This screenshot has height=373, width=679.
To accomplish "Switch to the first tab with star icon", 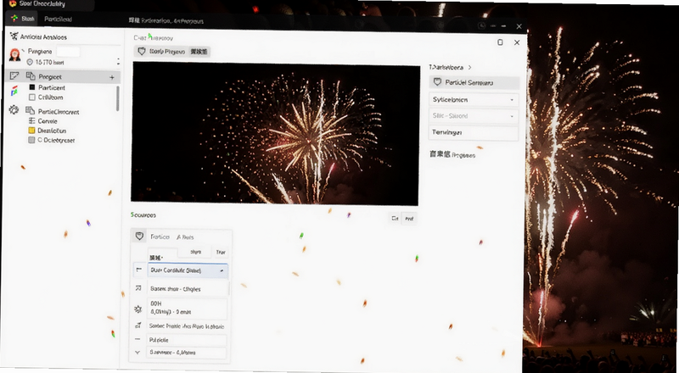I will point(23,19).
